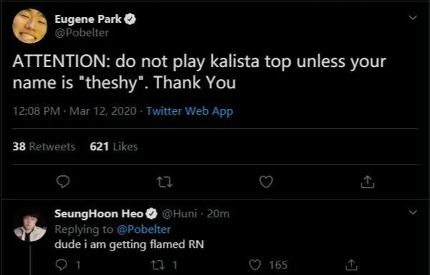Screen dimensions: 430x275
Task: Click the Eugene Park display name
Action: pyautogui.click(x=88, y=19)
